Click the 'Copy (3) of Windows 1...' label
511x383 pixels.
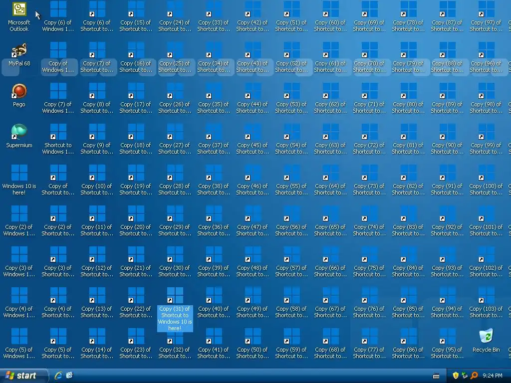pyautogui.click(x=19, y=271)
